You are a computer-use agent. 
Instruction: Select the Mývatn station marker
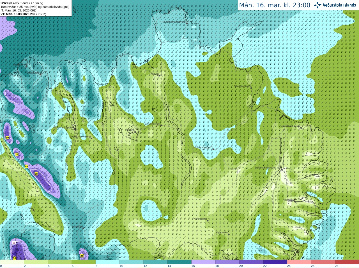click(x=135, y=132)
